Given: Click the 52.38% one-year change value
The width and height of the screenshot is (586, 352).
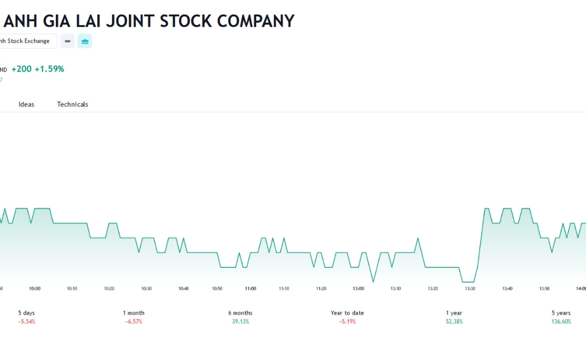Looking at the screenshot, I should pyautogui.click(x=454, y=322).
